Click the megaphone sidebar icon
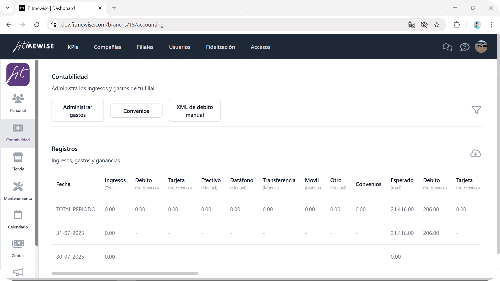The width and height of the screenshot is (500, 281). (x=18, y=272)
